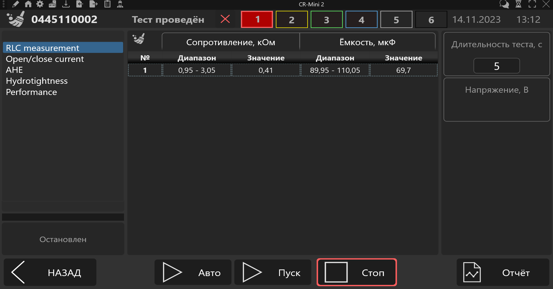The height and width of the screenshot is (289, 553).
Task: Click the Напряжение, В voltage panel
Action: click(x=497, y=100)
